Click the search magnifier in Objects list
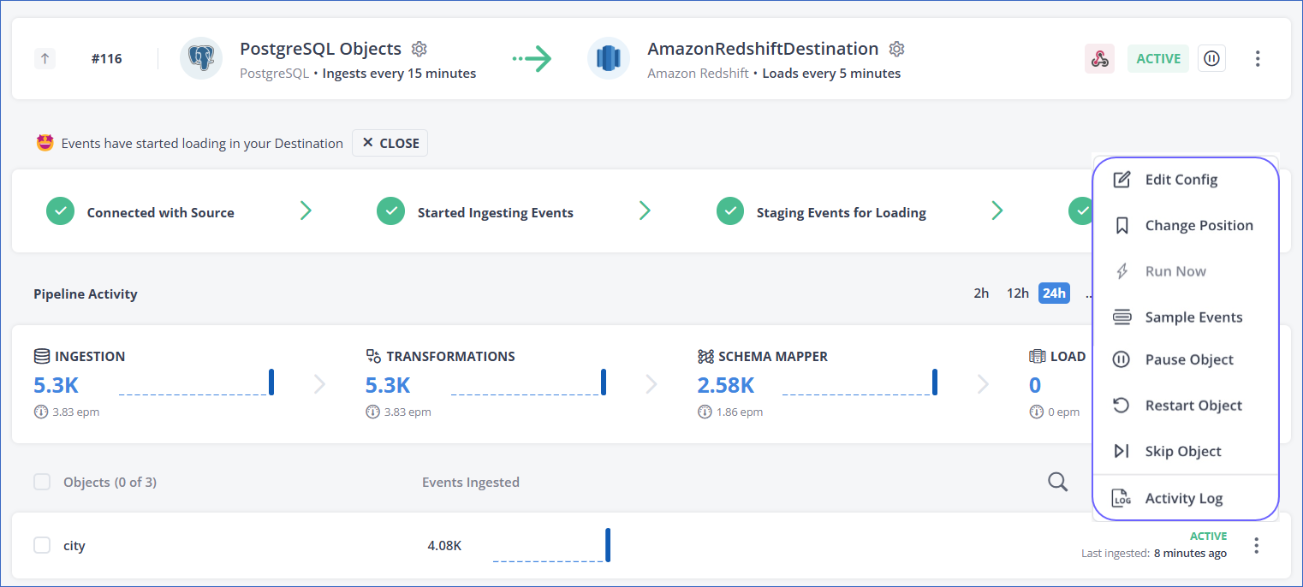This screenshot has height=587, width=1303. (1058, 482)
